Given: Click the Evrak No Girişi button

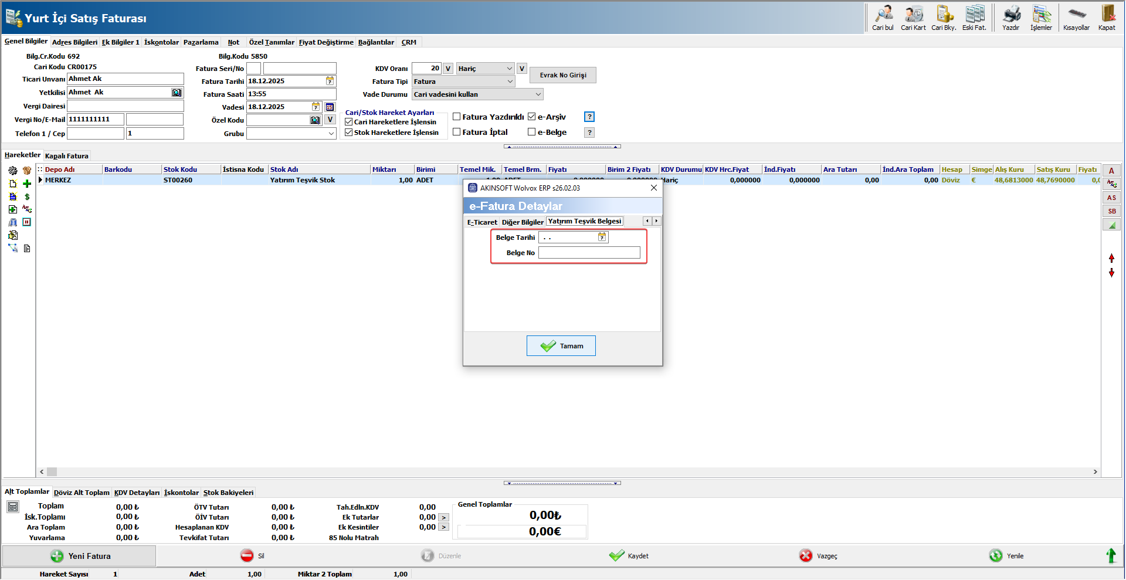Looking at the screenshot, I should pos(562,75).
